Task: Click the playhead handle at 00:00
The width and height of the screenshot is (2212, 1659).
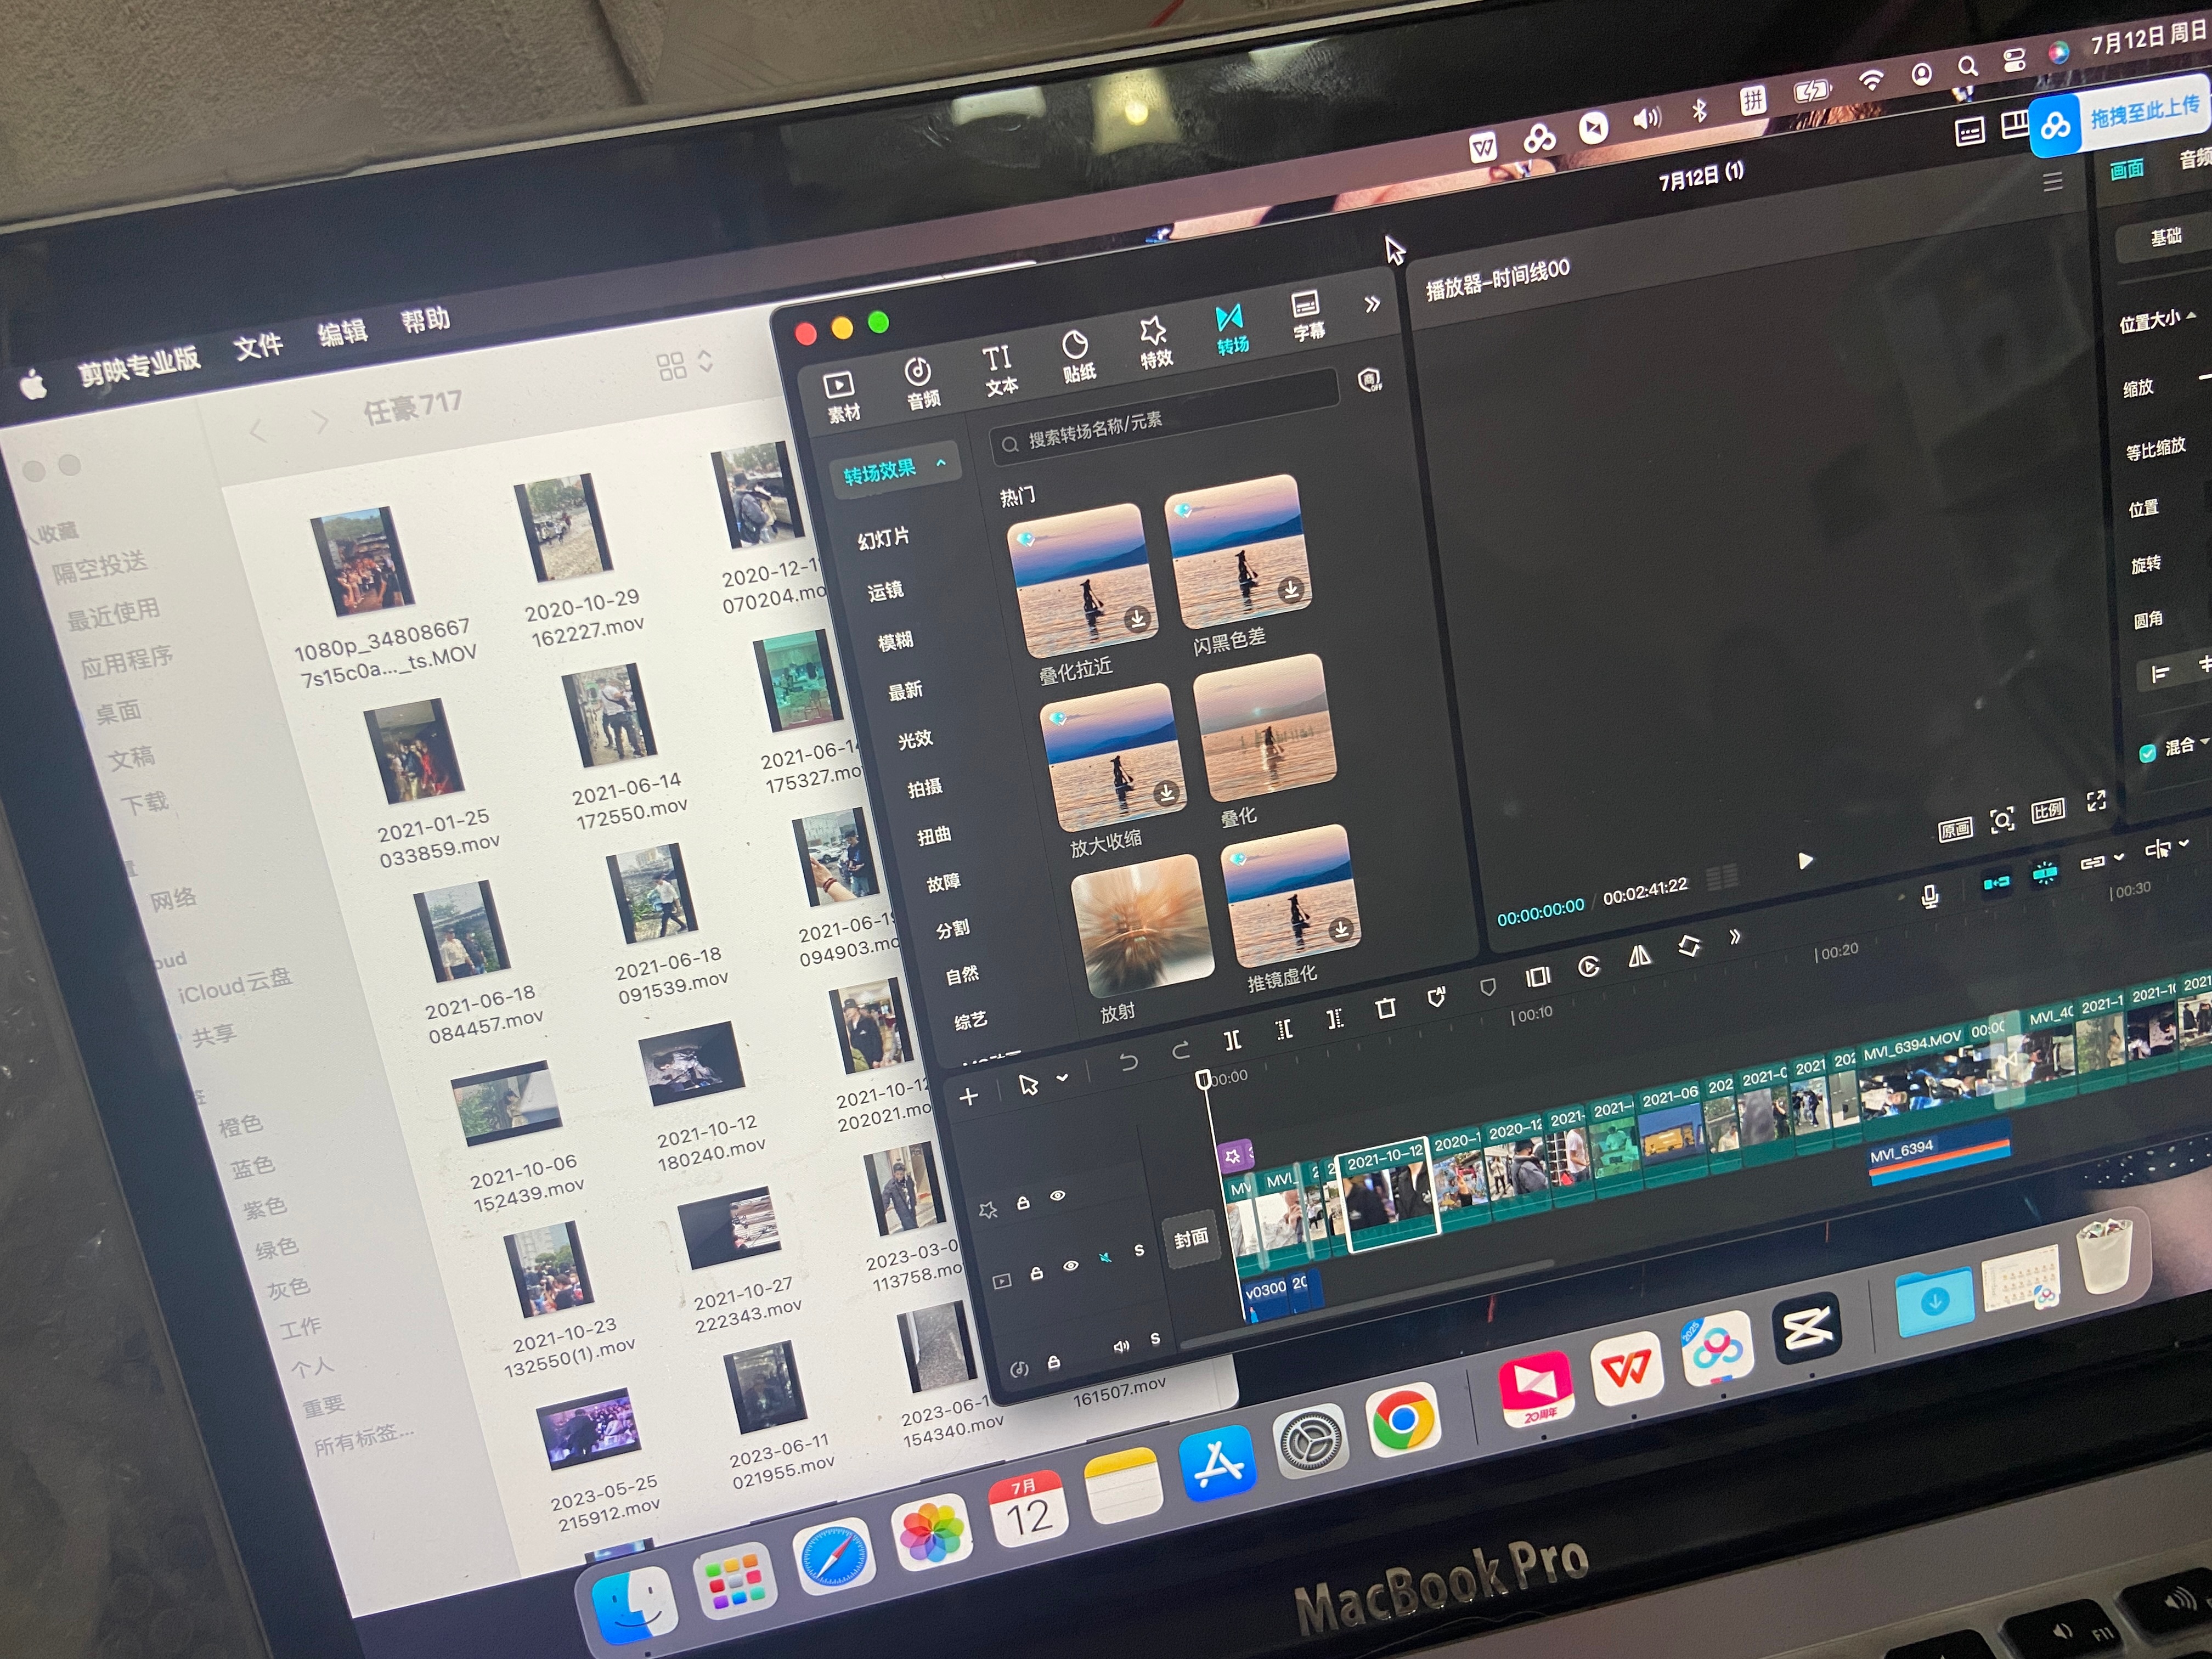Action: pyautogui.click(x=1203, y=1080)
